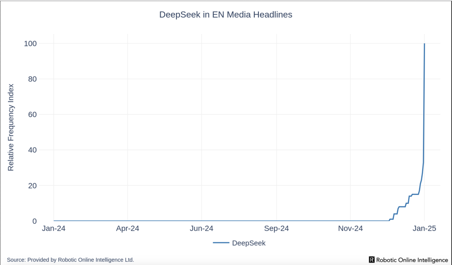Click the "Source: Provided by Robotic Online Intelligence Ltd." note
452x265 pixels.
pos(70,260)
